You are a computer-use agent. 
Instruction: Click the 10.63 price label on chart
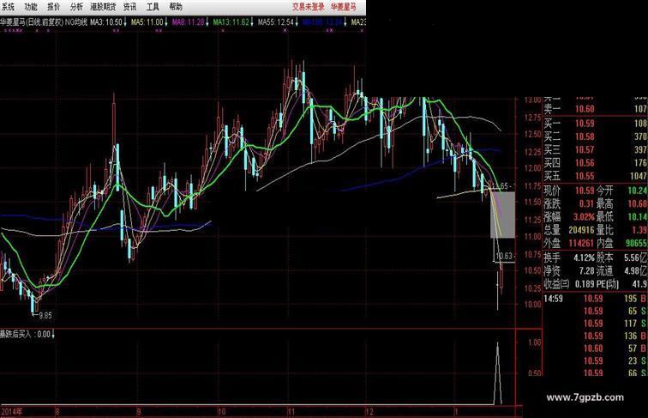(504, 256)
